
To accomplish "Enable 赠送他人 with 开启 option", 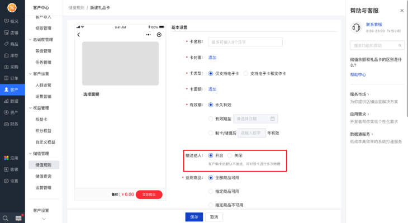I will pyautogui.click(x=211, y=155).
